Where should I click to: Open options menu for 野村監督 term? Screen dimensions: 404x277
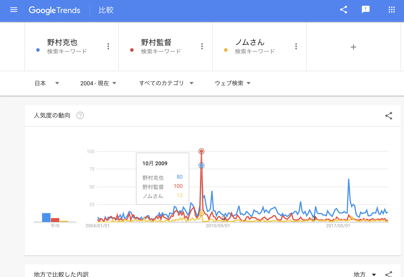point(202,46)
